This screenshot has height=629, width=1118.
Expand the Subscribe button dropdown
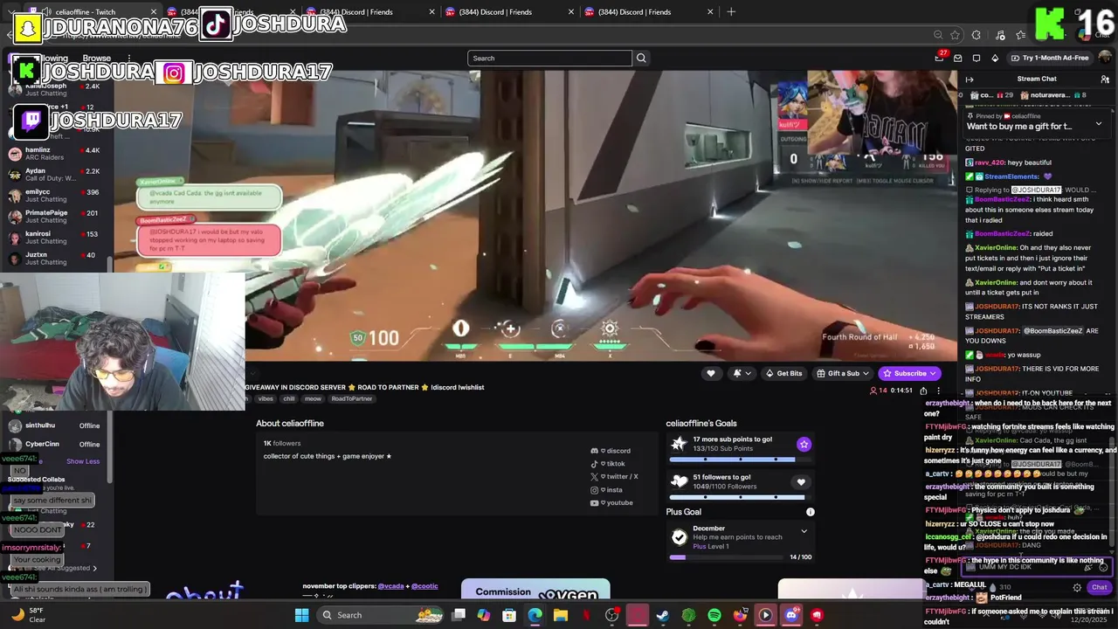pyautogui.click(x=933, y=373)
